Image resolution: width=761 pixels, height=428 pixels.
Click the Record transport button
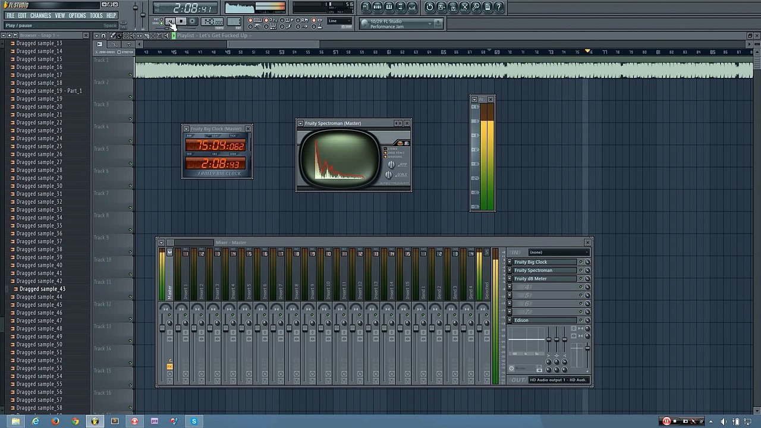(x=192, y=21)
